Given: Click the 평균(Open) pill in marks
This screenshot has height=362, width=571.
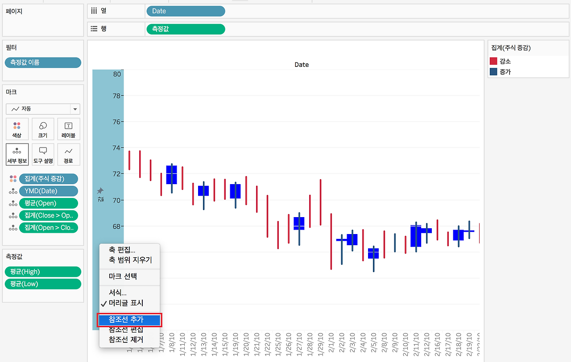Looking at the screenshot, I should click(x=48, y=203).
